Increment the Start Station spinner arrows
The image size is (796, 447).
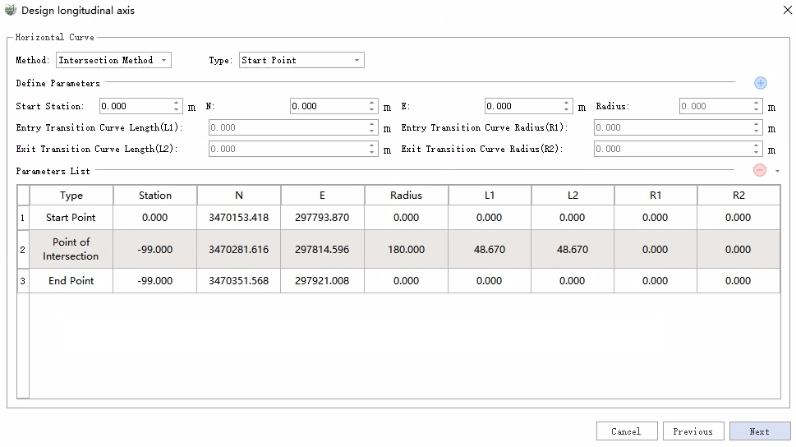click(x=177, y=103)
